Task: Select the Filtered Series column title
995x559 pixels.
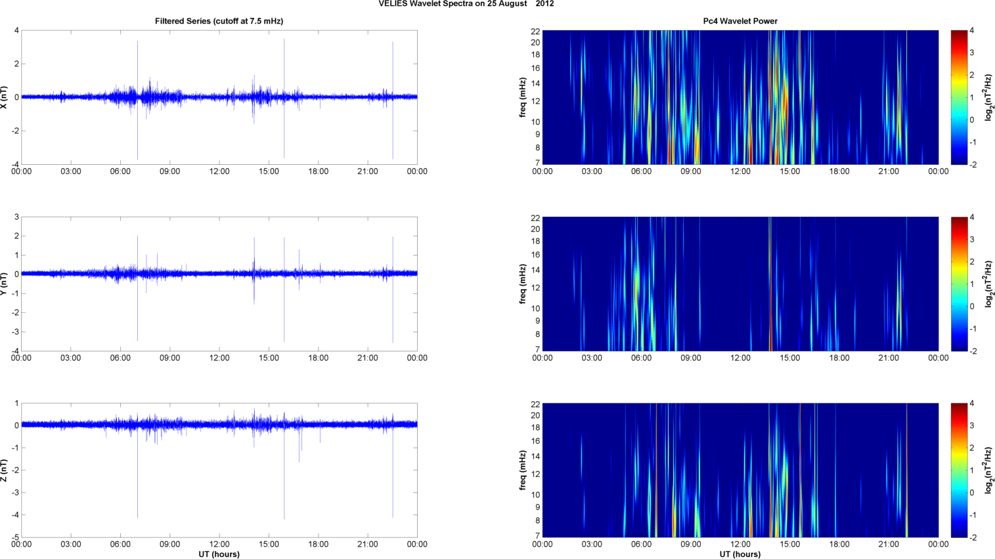Action: [219, 21]
